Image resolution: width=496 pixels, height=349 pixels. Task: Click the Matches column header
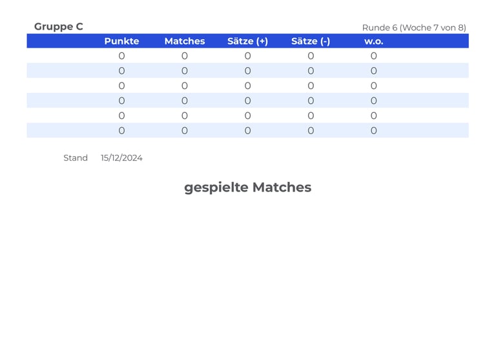[185, 41]
